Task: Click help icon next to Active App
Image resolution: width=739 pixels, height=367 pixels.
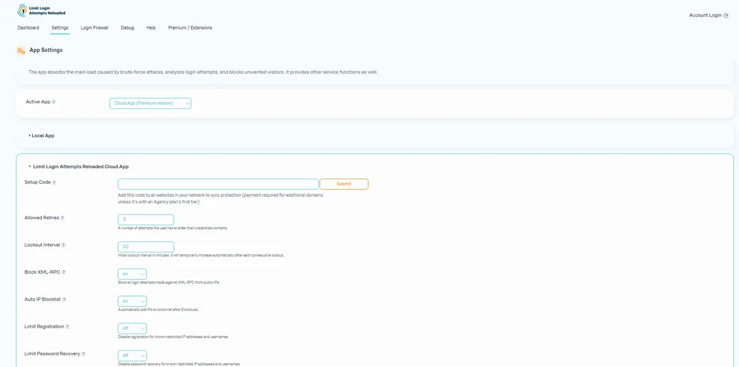Action: [x=54, y=102]
